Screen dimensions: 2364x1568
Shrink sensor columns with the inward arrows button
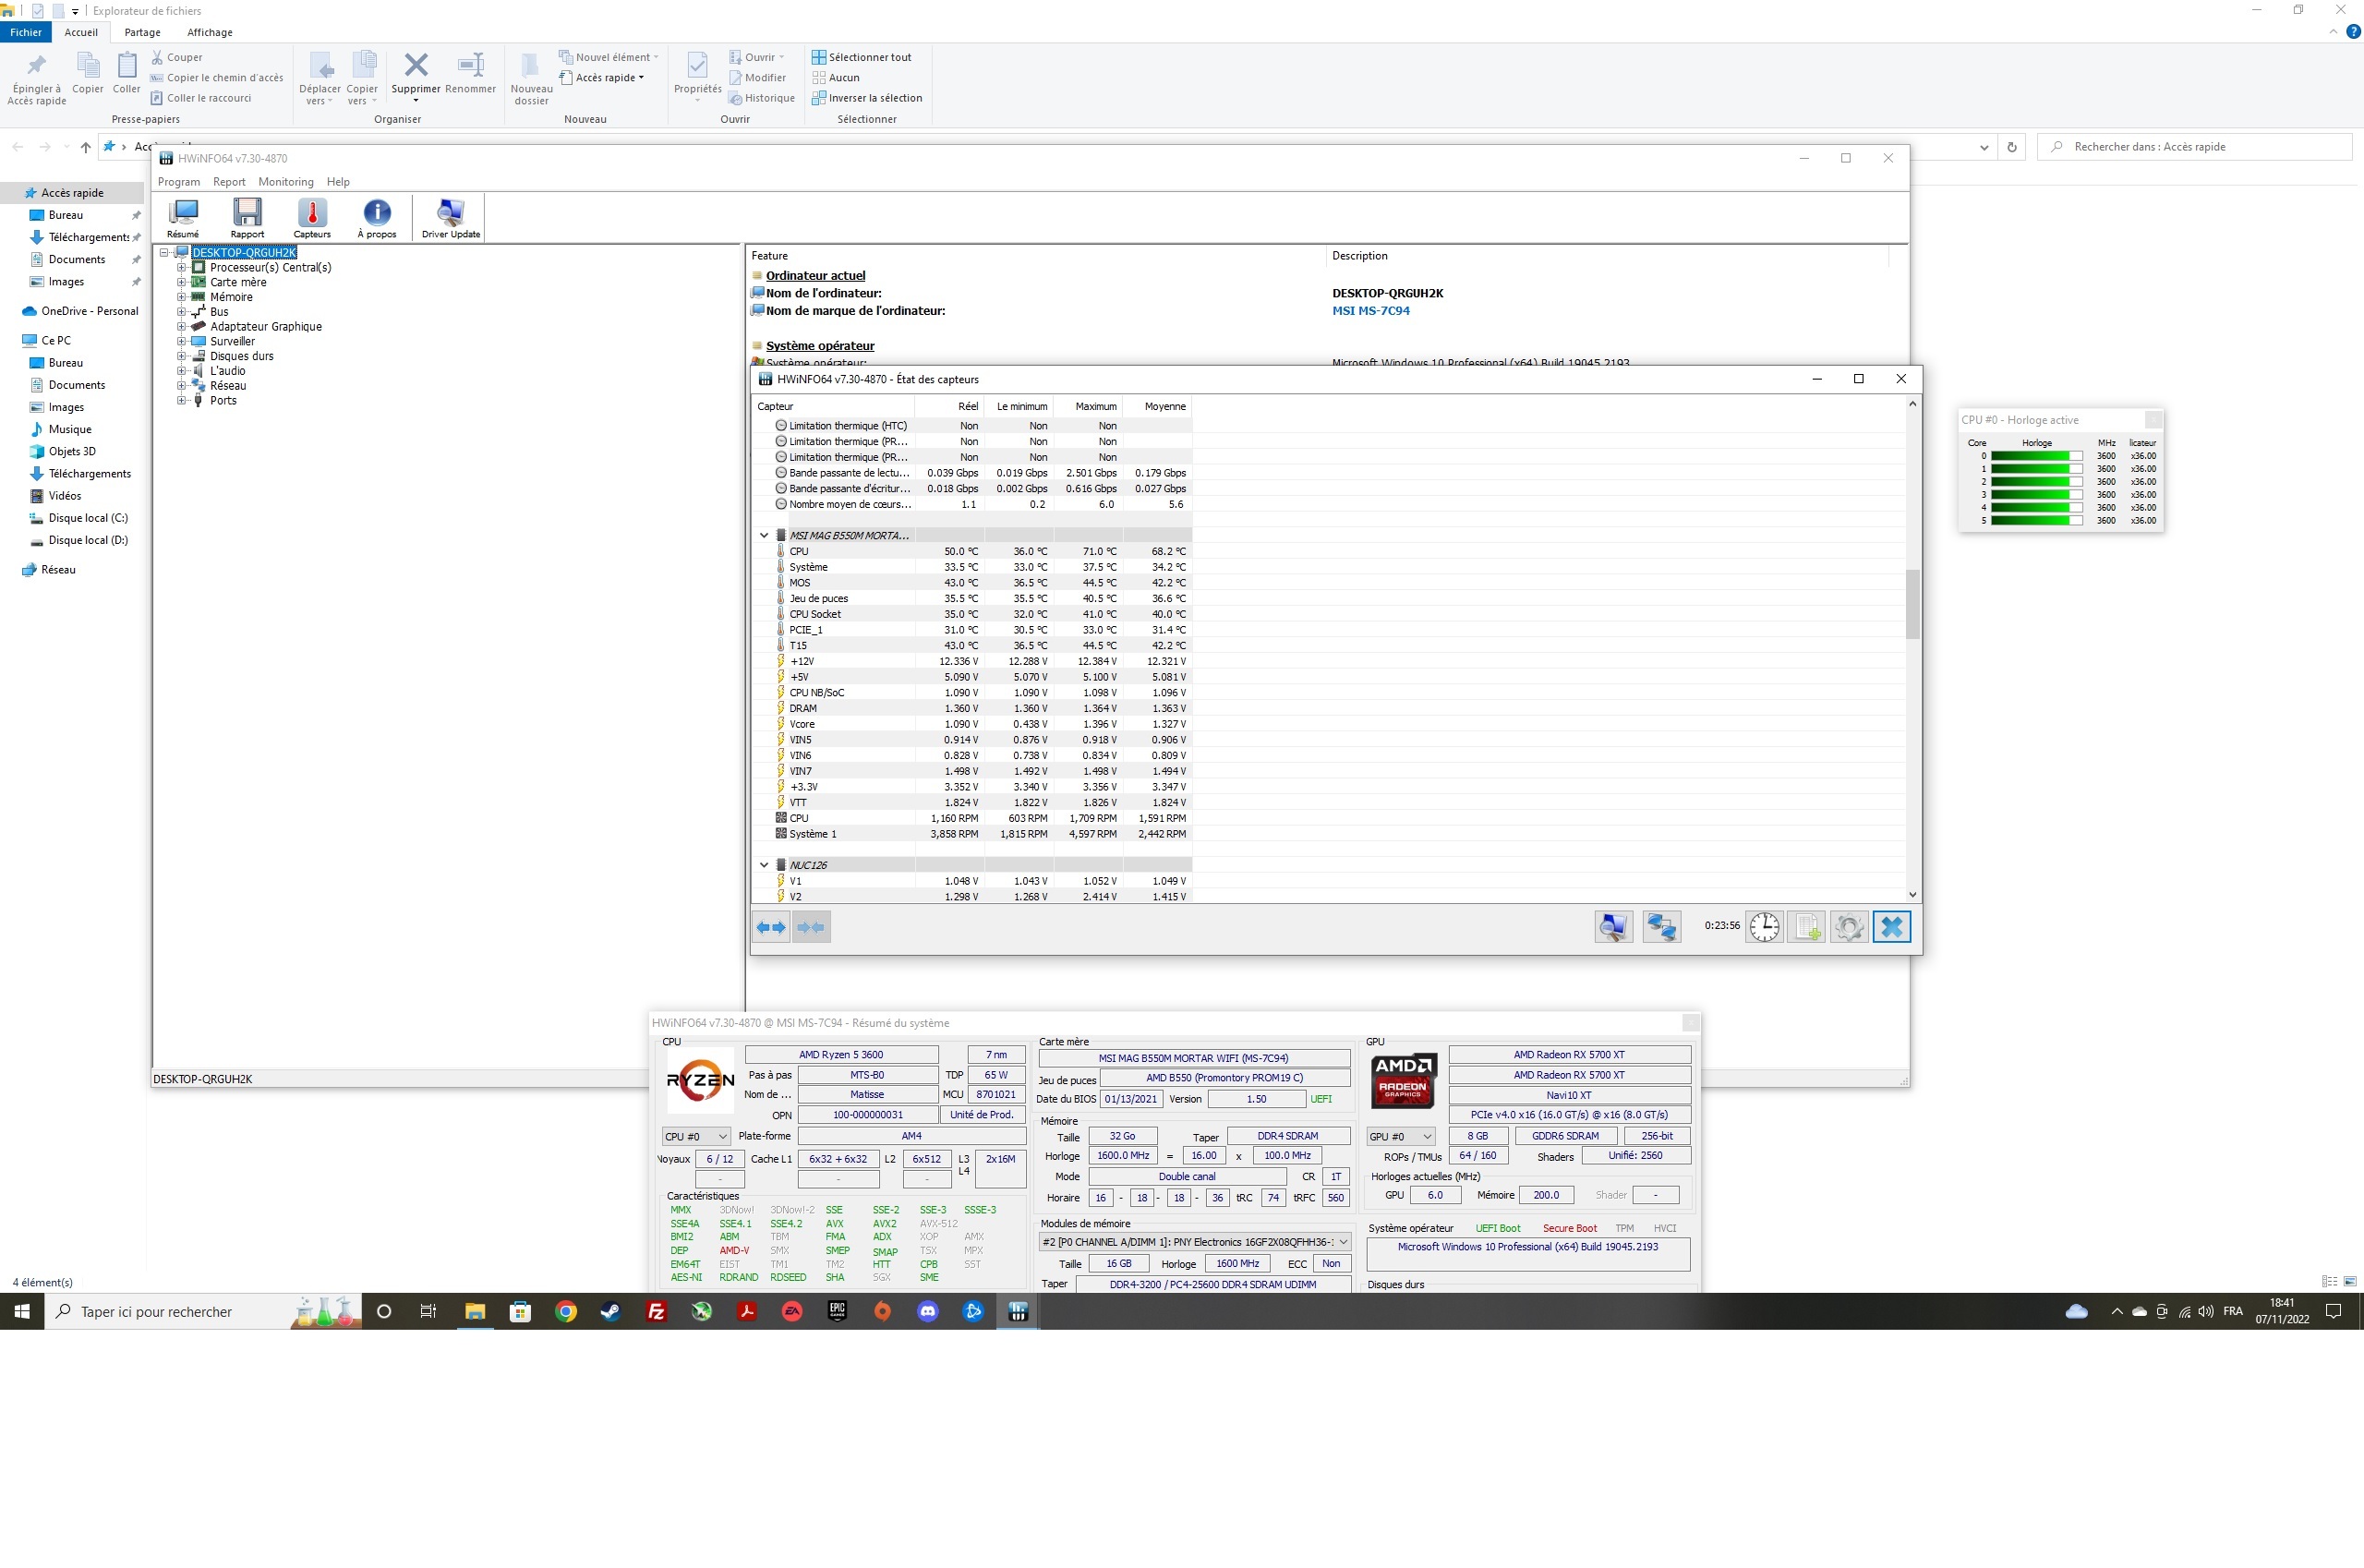[811, 927]
